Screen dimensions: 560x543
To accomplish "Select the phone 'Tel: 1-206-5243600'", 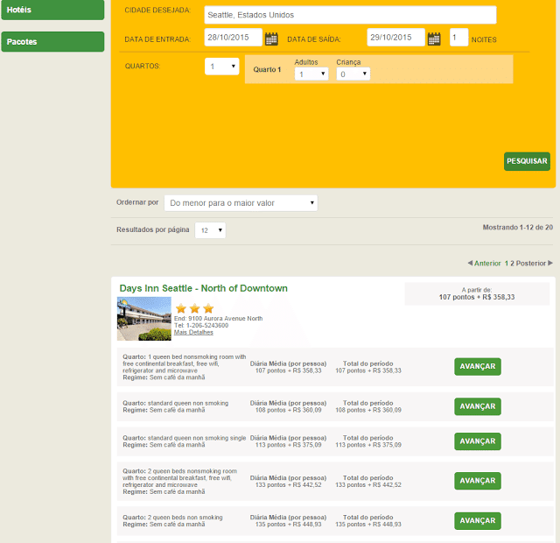I will click(x=201, y=325).
